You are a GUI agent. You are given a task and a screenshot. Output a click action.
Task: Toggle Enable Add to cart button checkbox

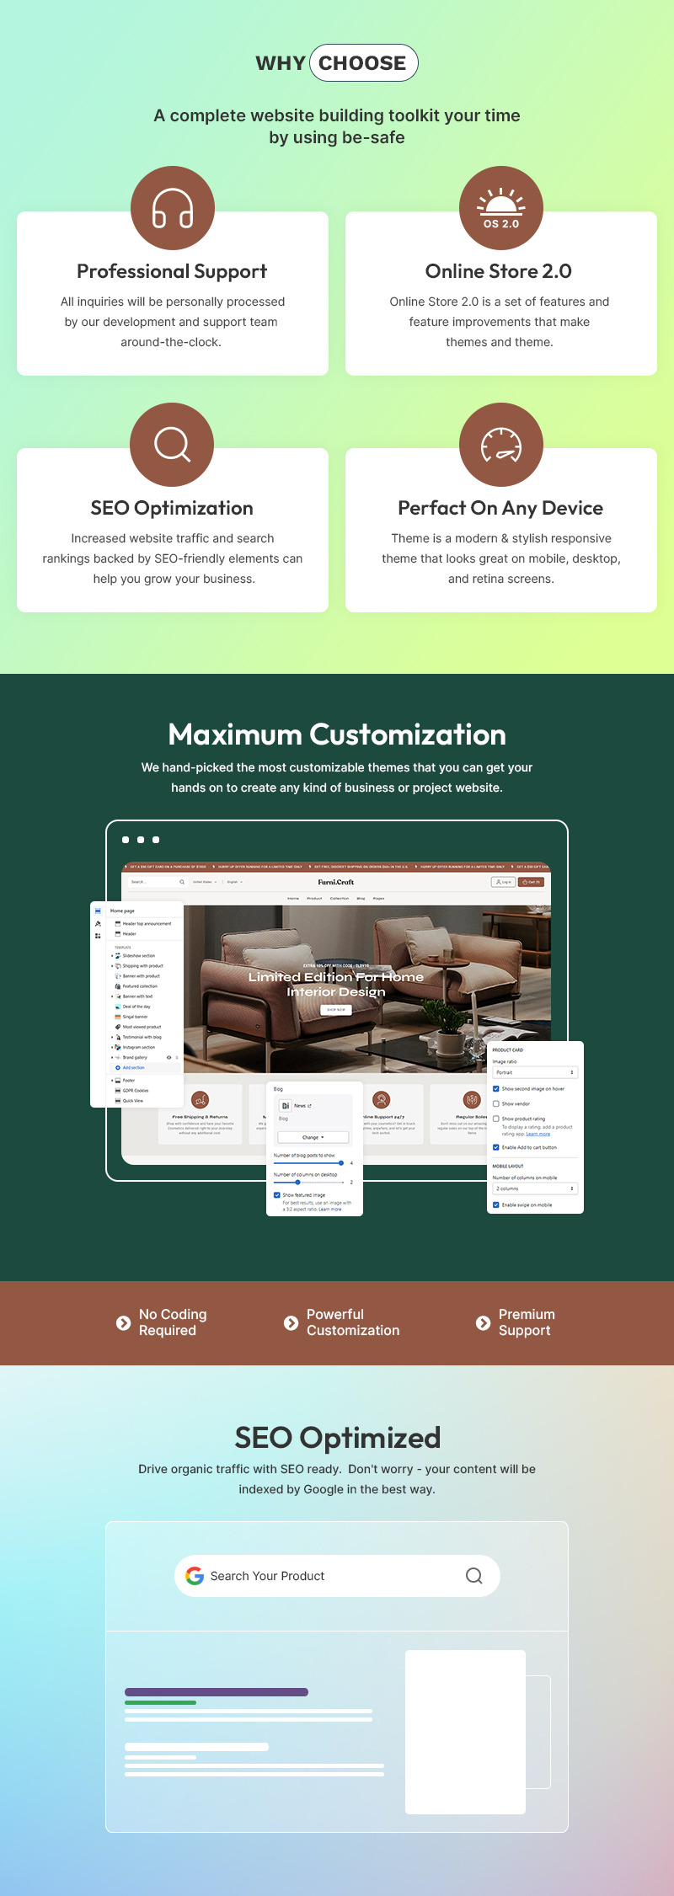pyautogui.click(x=496, y=1147)
